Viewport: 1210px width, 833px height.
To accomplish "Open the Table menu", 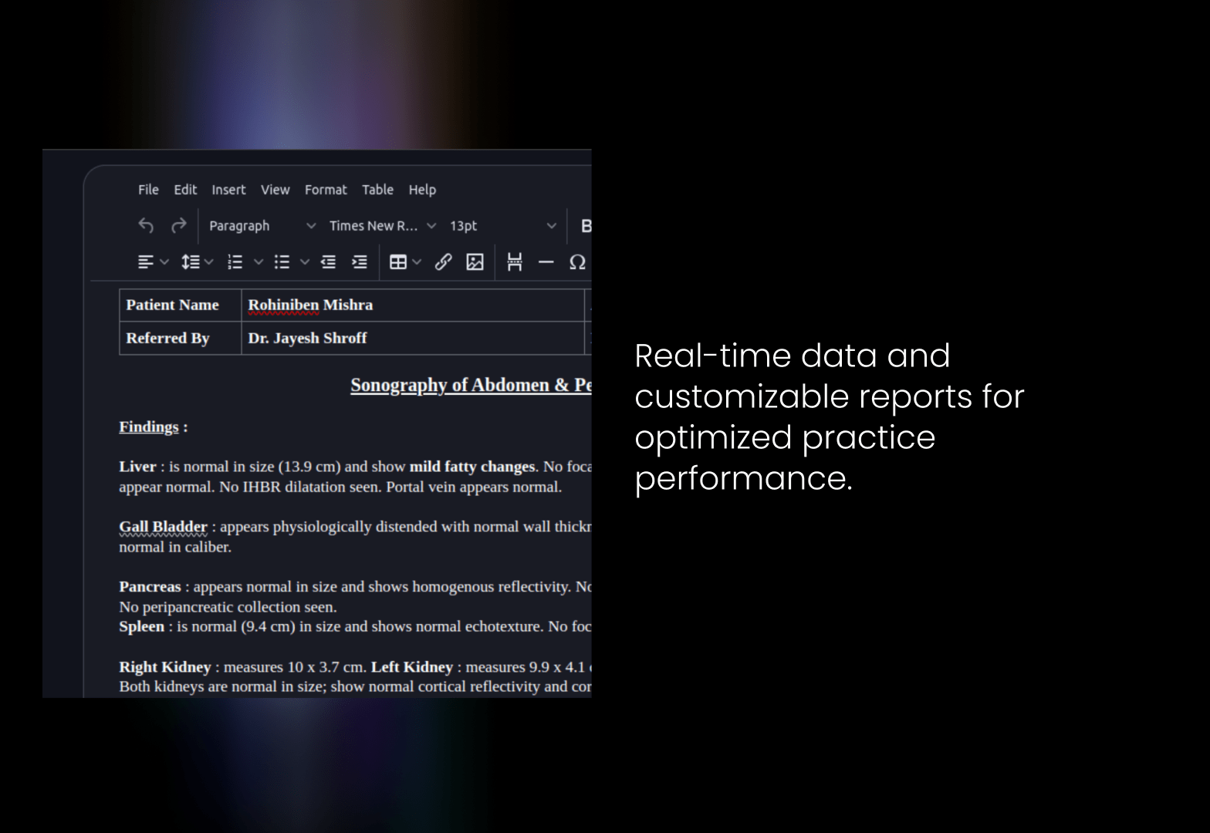I will coord(377,190).
